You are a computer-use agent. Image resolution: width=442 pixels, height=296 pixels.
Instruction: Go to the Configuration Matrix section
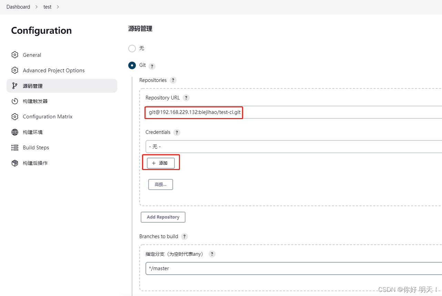[62, 117]
